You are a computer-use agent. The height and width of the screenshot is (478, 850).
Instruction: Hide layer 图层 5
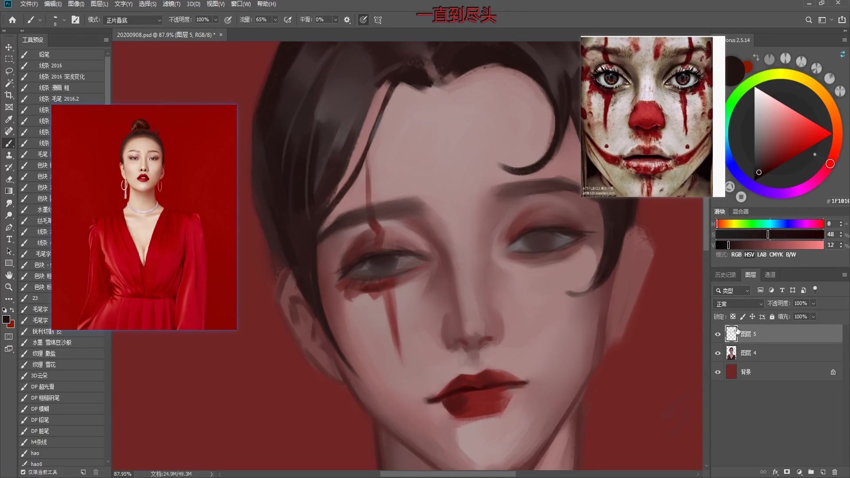(x=718, y=334)
